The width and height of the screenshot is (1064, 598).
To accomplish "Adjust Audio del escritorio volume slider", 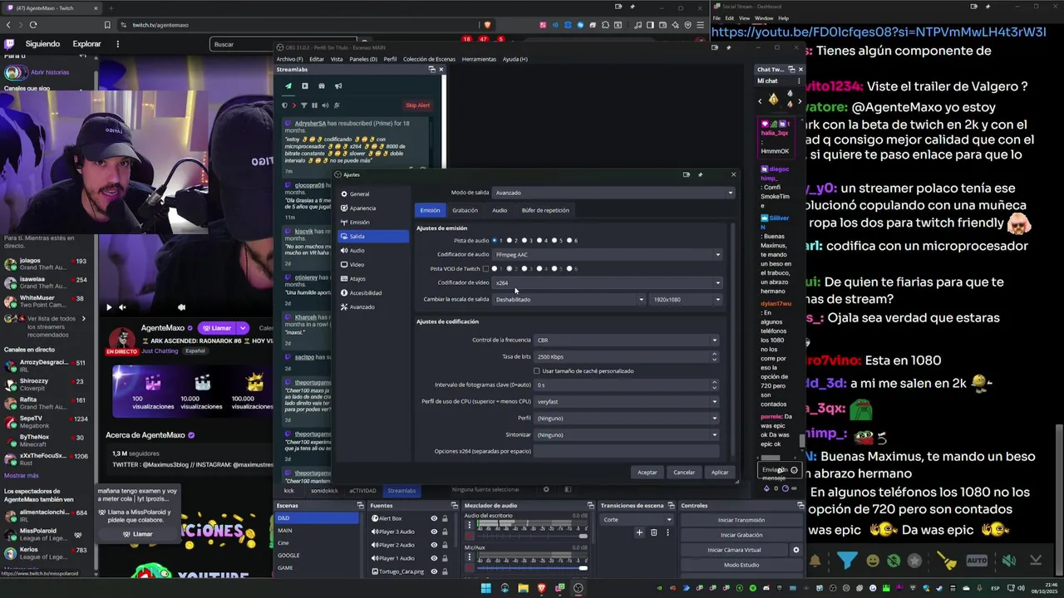I will pos(532,536).
